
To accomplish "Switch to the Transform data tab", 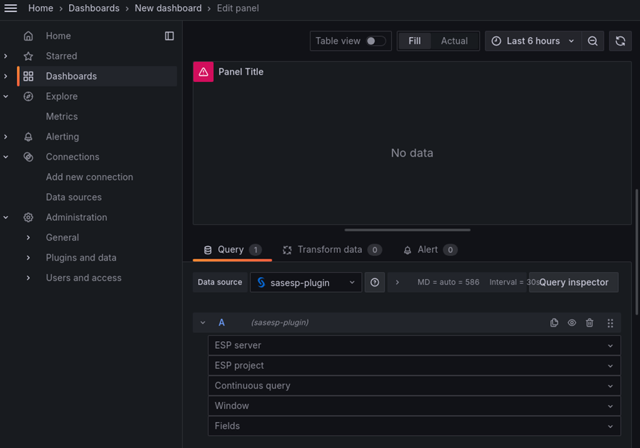I will tap(332, 249).
